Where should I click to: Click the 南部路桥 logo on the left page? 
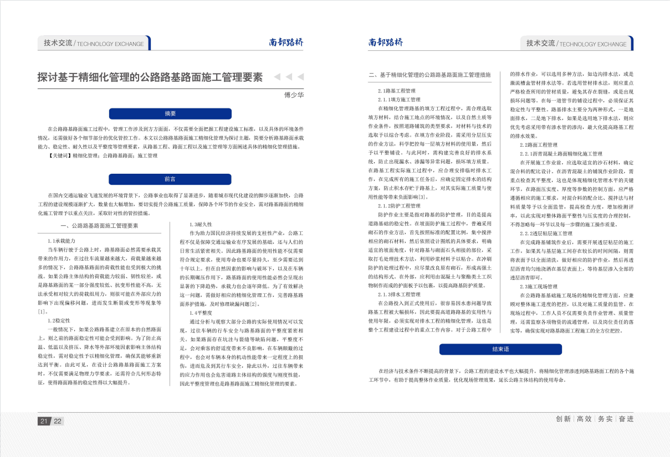pyautogui.click(x=286, y=43)
